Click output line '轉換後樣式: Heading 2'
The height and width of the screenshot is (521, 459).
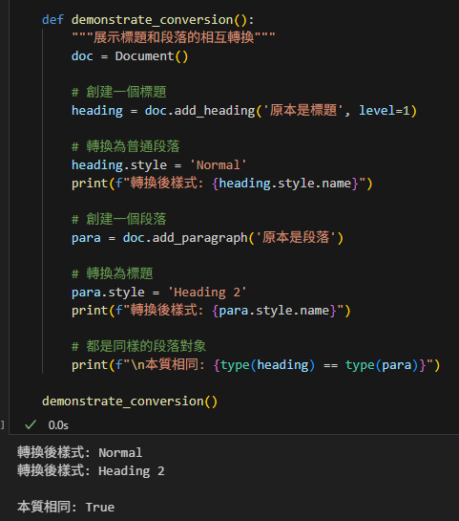coord(91,471)
